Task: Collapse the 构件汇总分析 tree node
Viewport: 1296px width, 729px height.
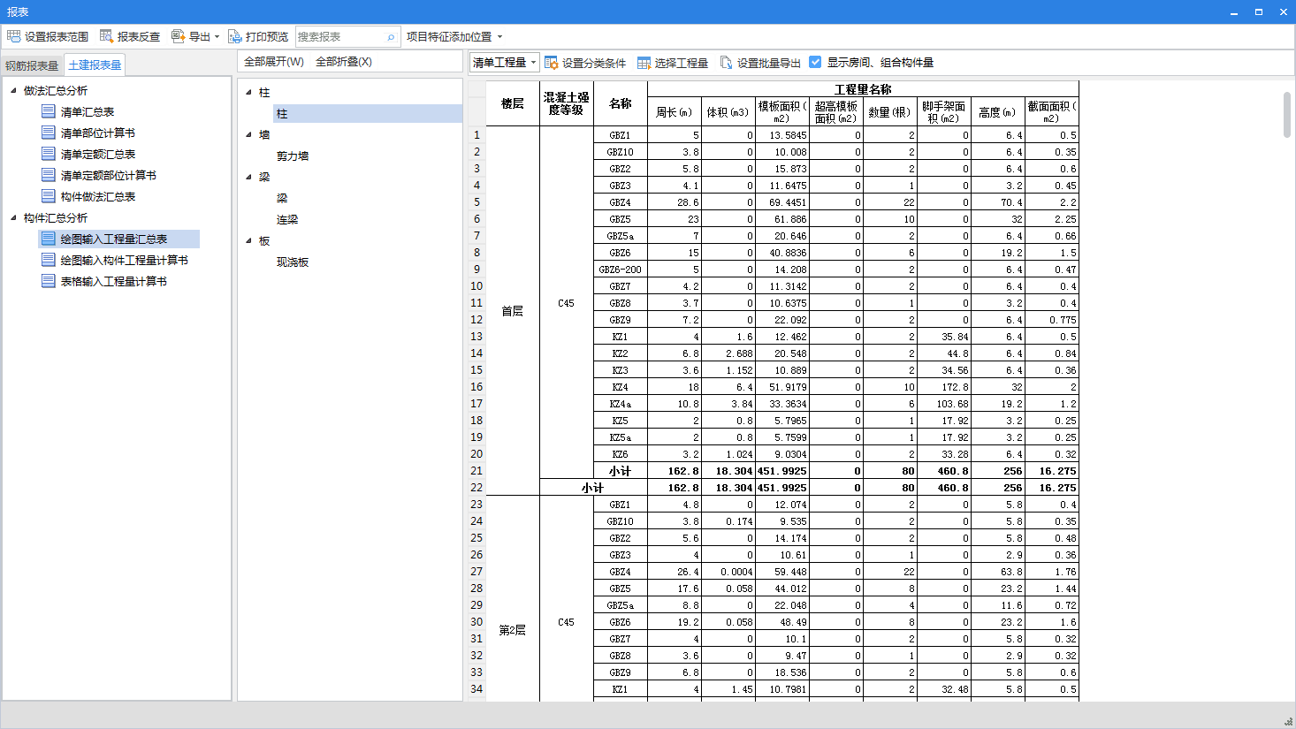Action: [13, 217]
